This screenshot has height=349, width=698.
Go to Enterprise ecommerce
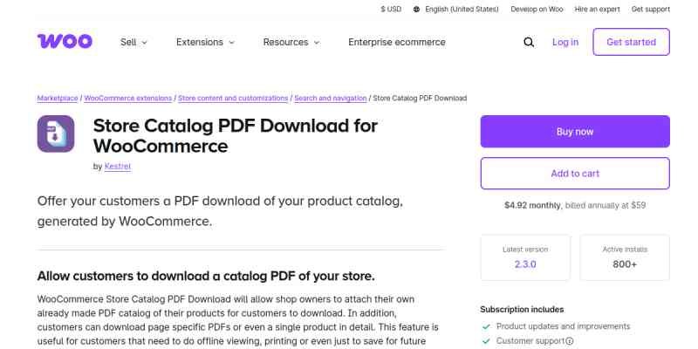[x=396, y=42]
